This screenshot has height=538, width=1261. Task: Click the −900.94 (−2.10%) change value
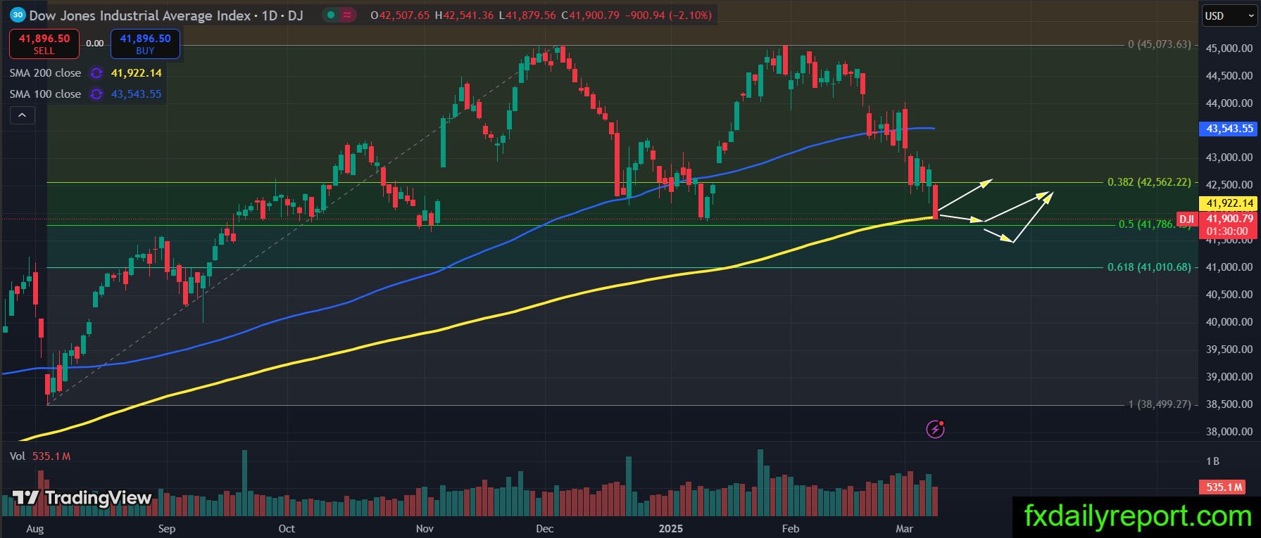pyautogui.click(x=669, y=15)
